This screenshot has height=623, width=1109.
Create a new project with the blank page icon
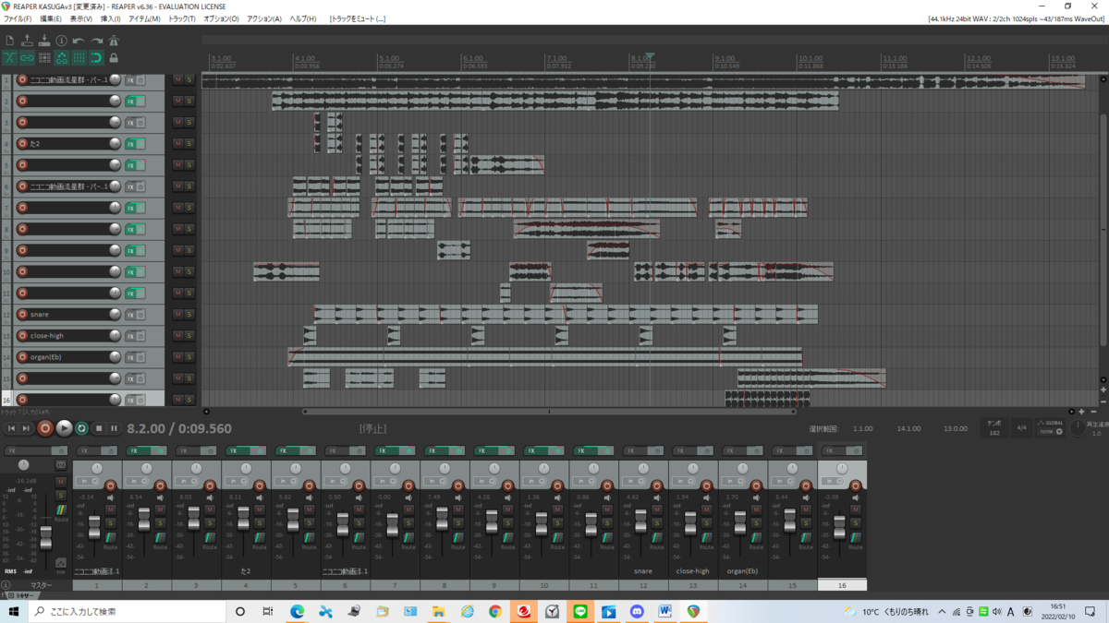tap(10, 41)
